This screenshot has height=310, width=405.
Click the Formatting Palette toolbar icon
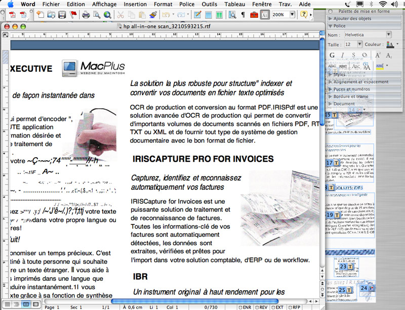point(265,15)
